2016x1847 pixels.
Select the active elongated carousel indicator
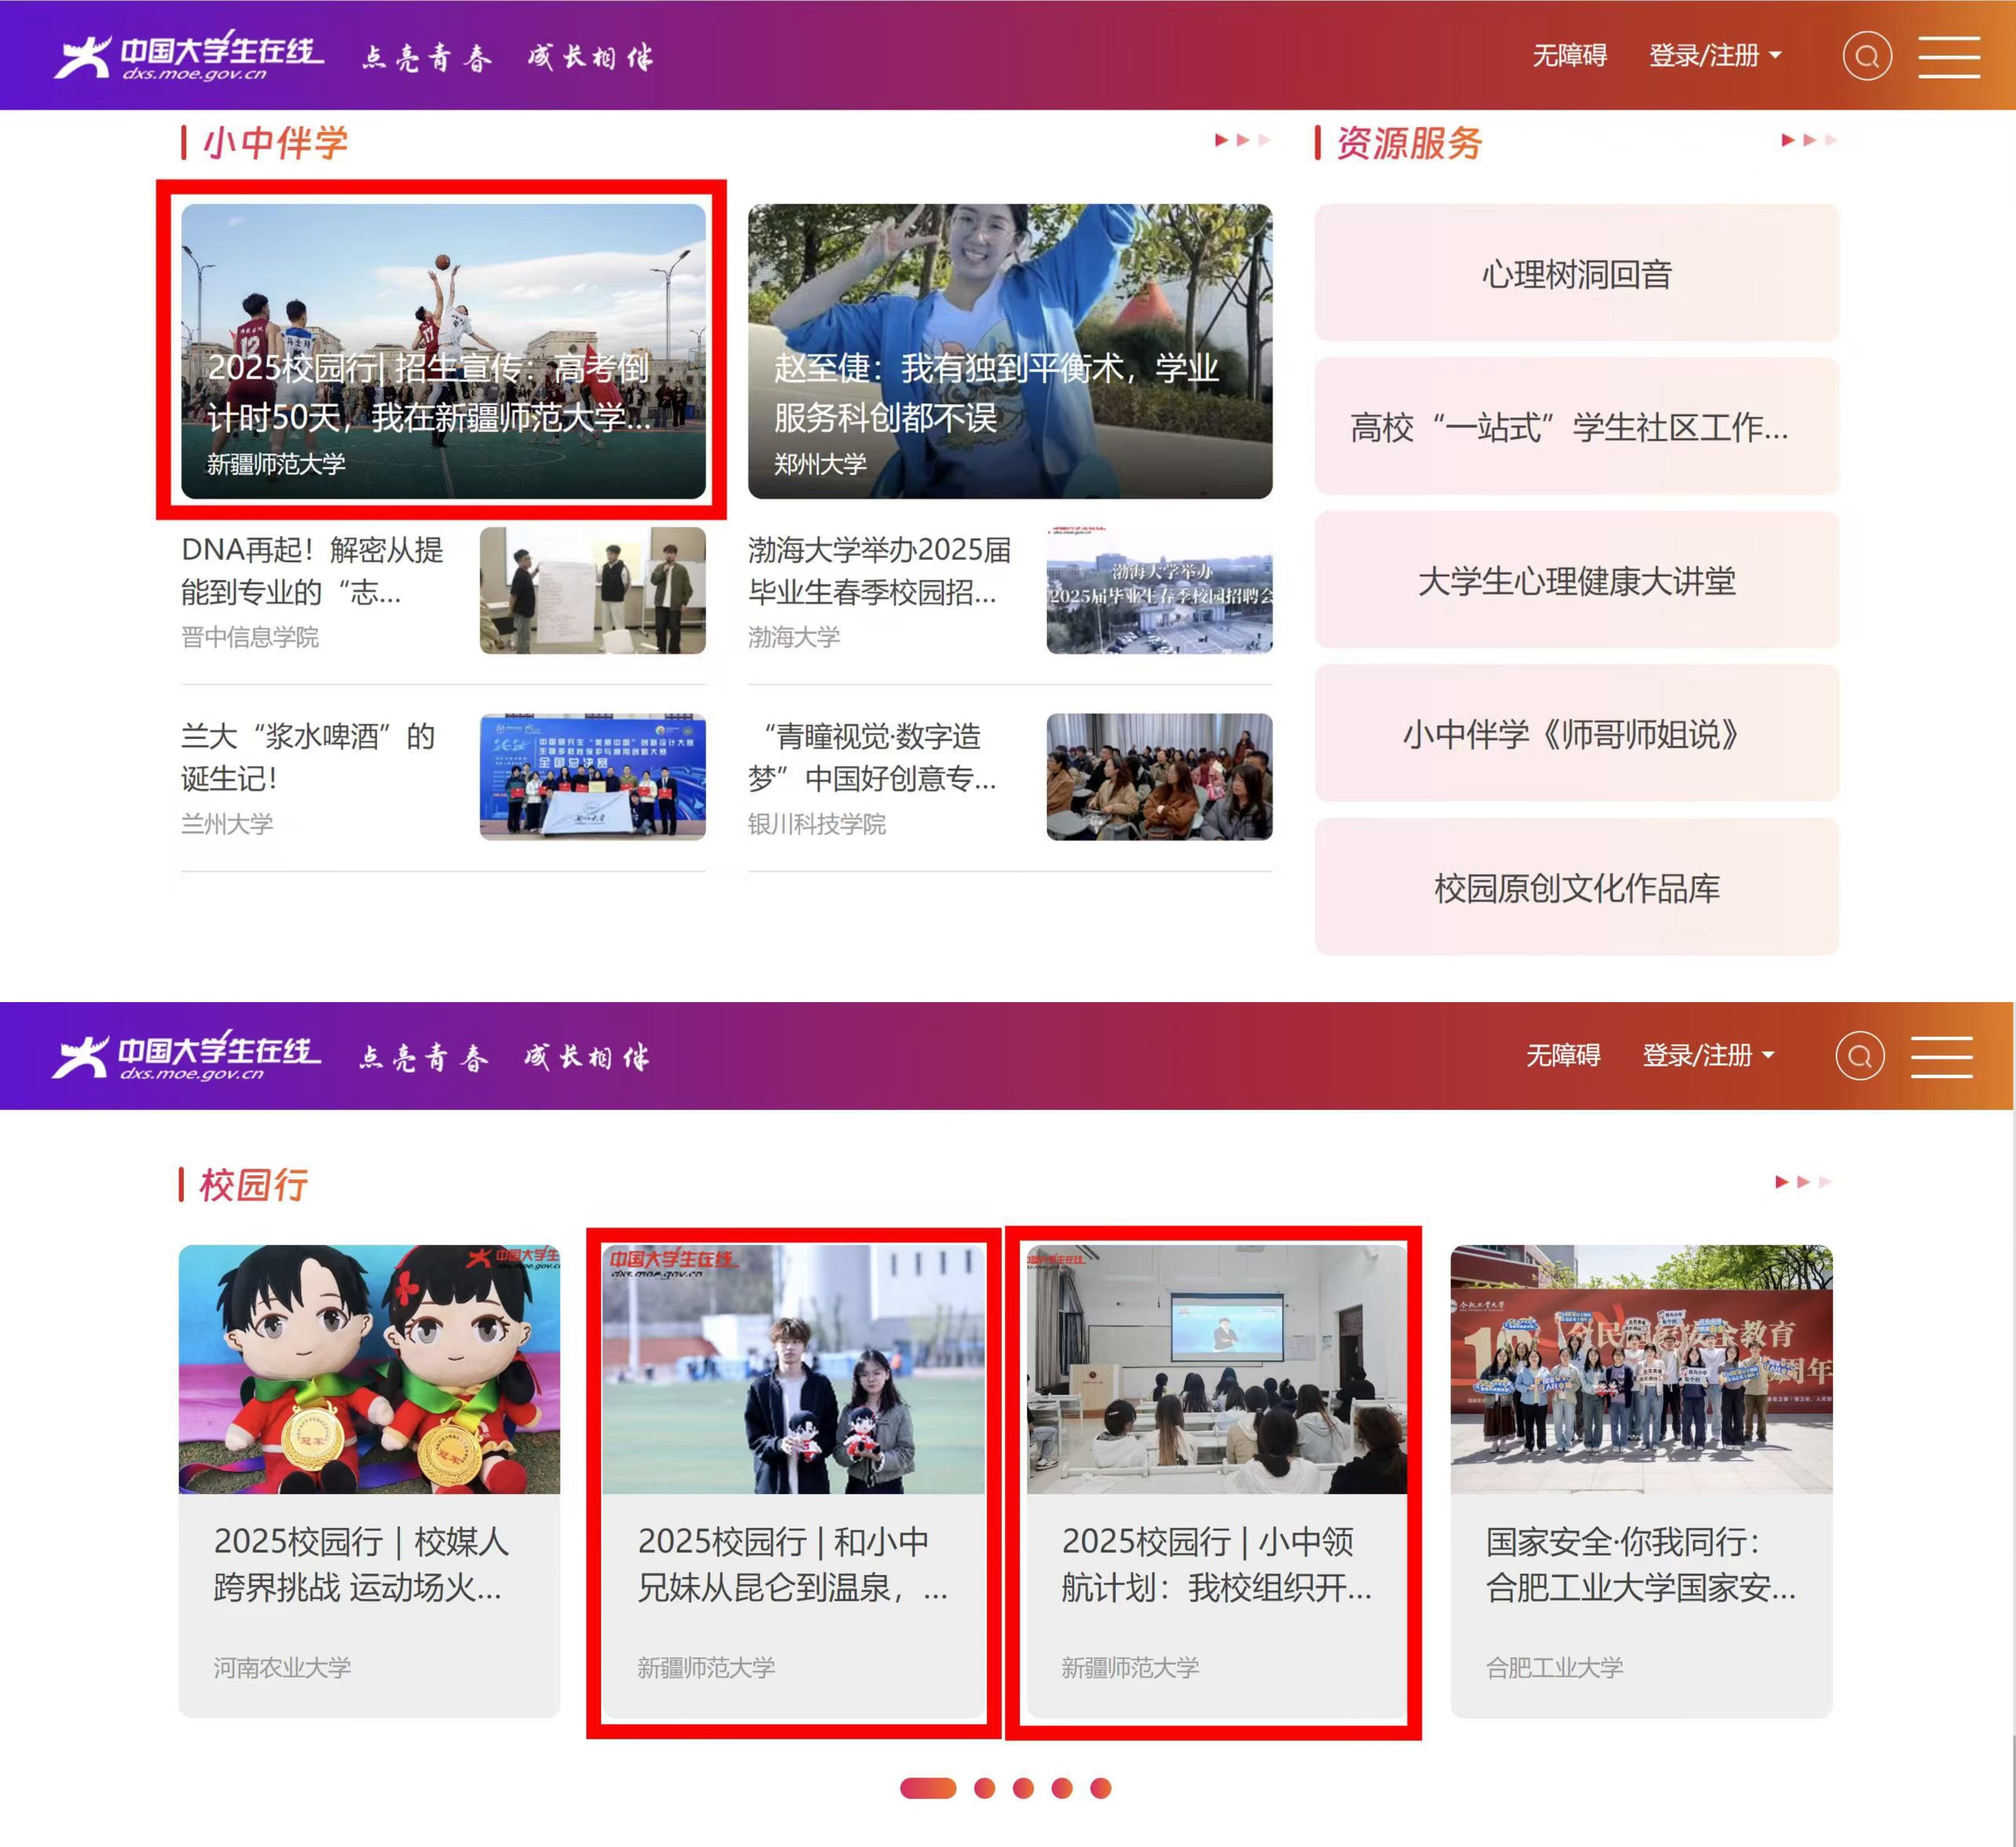pos(928,1788)
